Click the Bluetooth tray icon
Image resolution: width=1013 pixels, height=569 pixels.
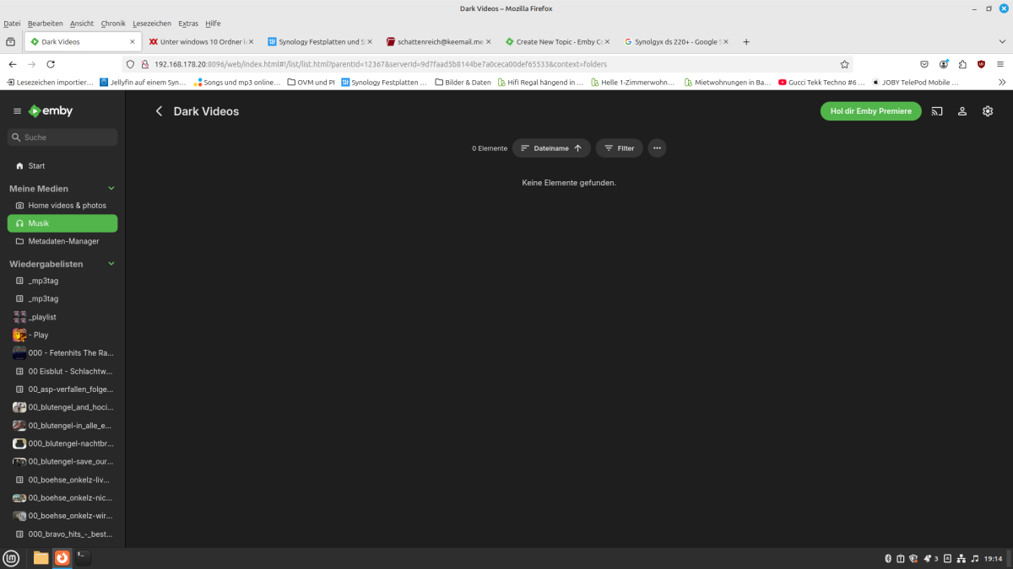pos(888,558)
